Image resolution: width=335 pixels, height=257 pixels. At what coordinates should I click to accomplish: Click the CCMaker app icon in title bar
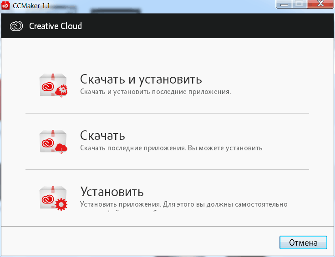[x=5, y=5]
